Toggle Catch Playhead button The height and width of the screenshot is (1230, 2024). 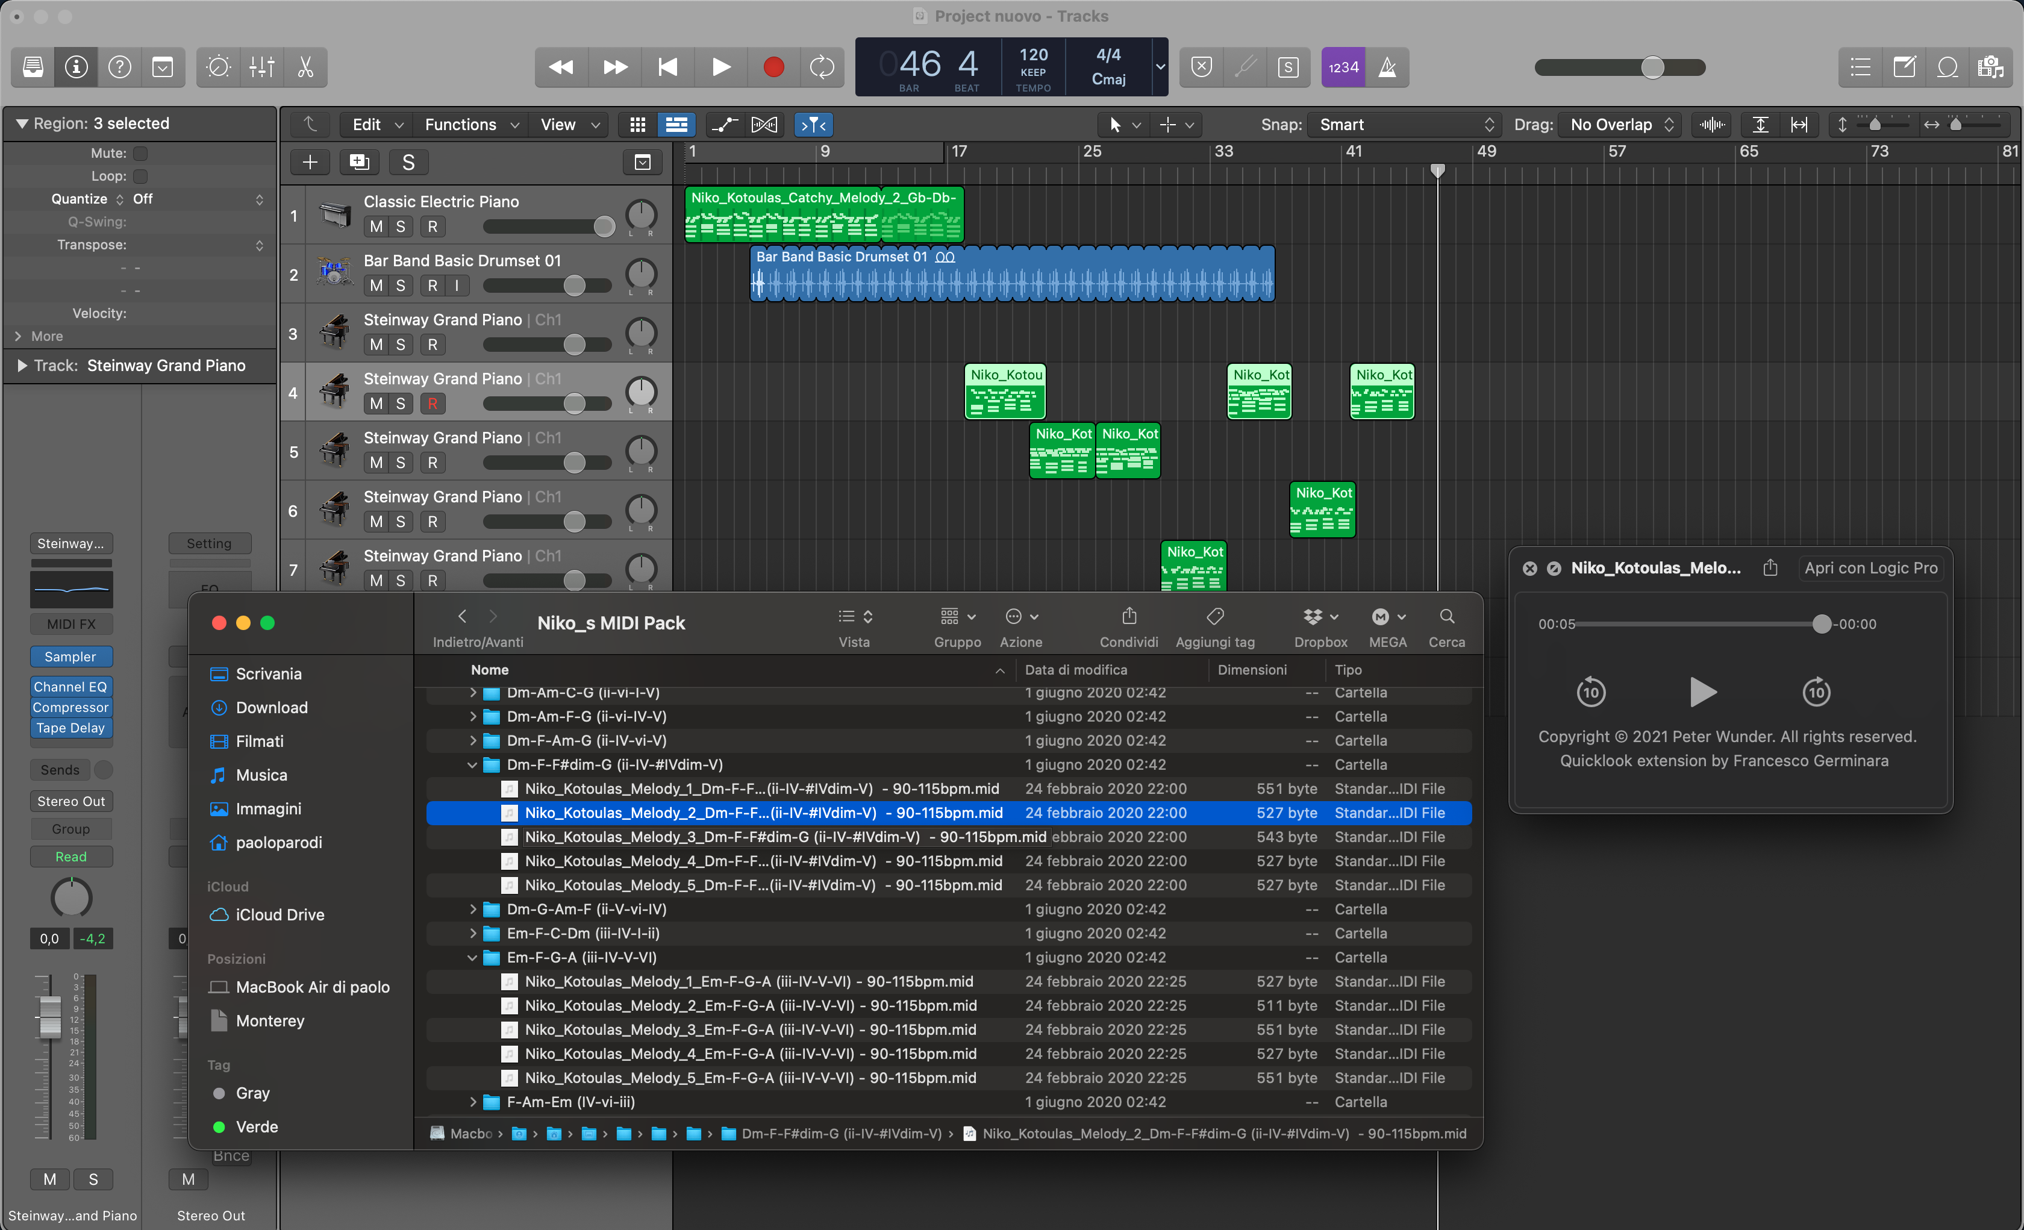pos(813,125)
